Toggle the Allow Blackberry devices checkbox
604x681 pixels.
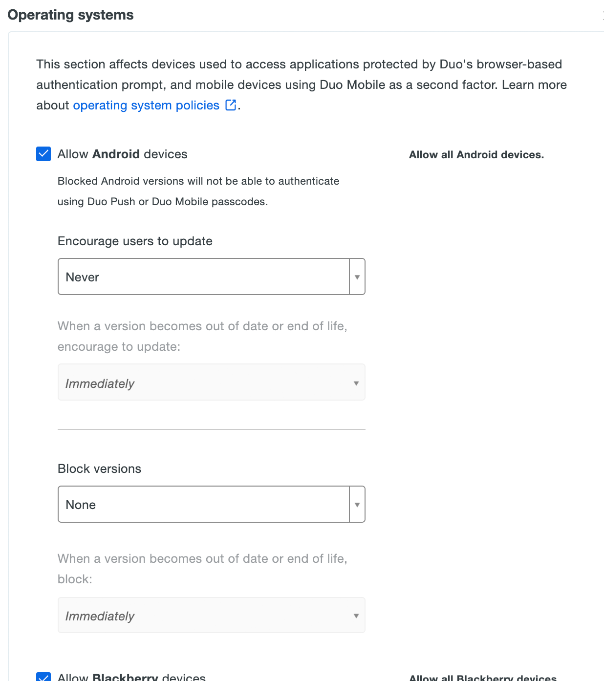click(43, 678)
